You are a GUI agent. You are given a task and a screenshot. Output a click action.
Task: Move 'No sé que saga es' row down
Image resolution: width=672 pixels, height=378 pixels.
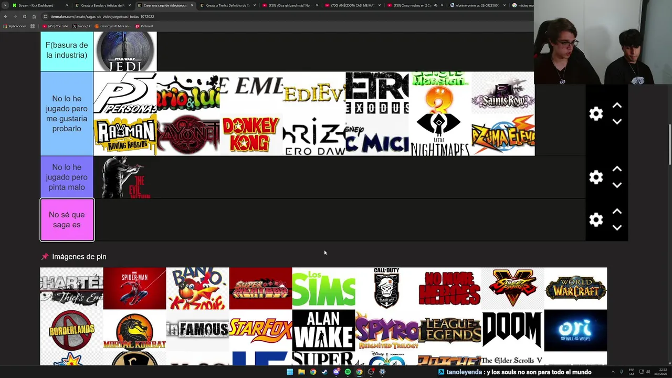(x=617, y=228)
